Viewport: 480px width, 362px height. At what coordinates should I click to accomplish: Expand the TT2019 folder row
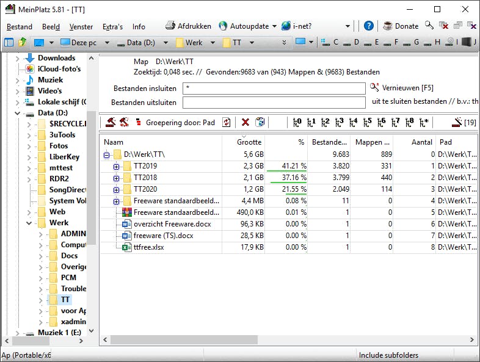coord(116,167)
